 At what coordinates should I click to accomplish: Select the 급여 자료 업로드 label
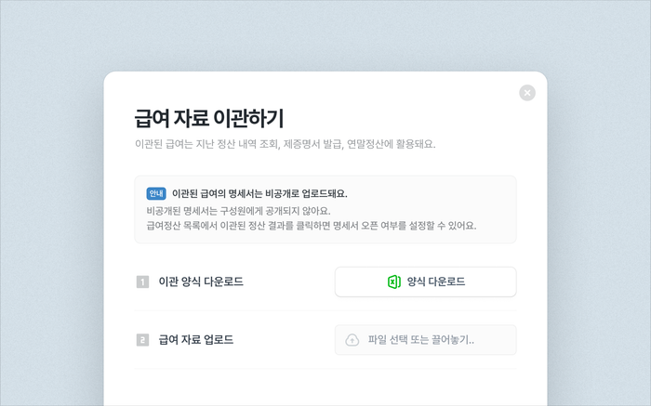[x=196, y=340]
